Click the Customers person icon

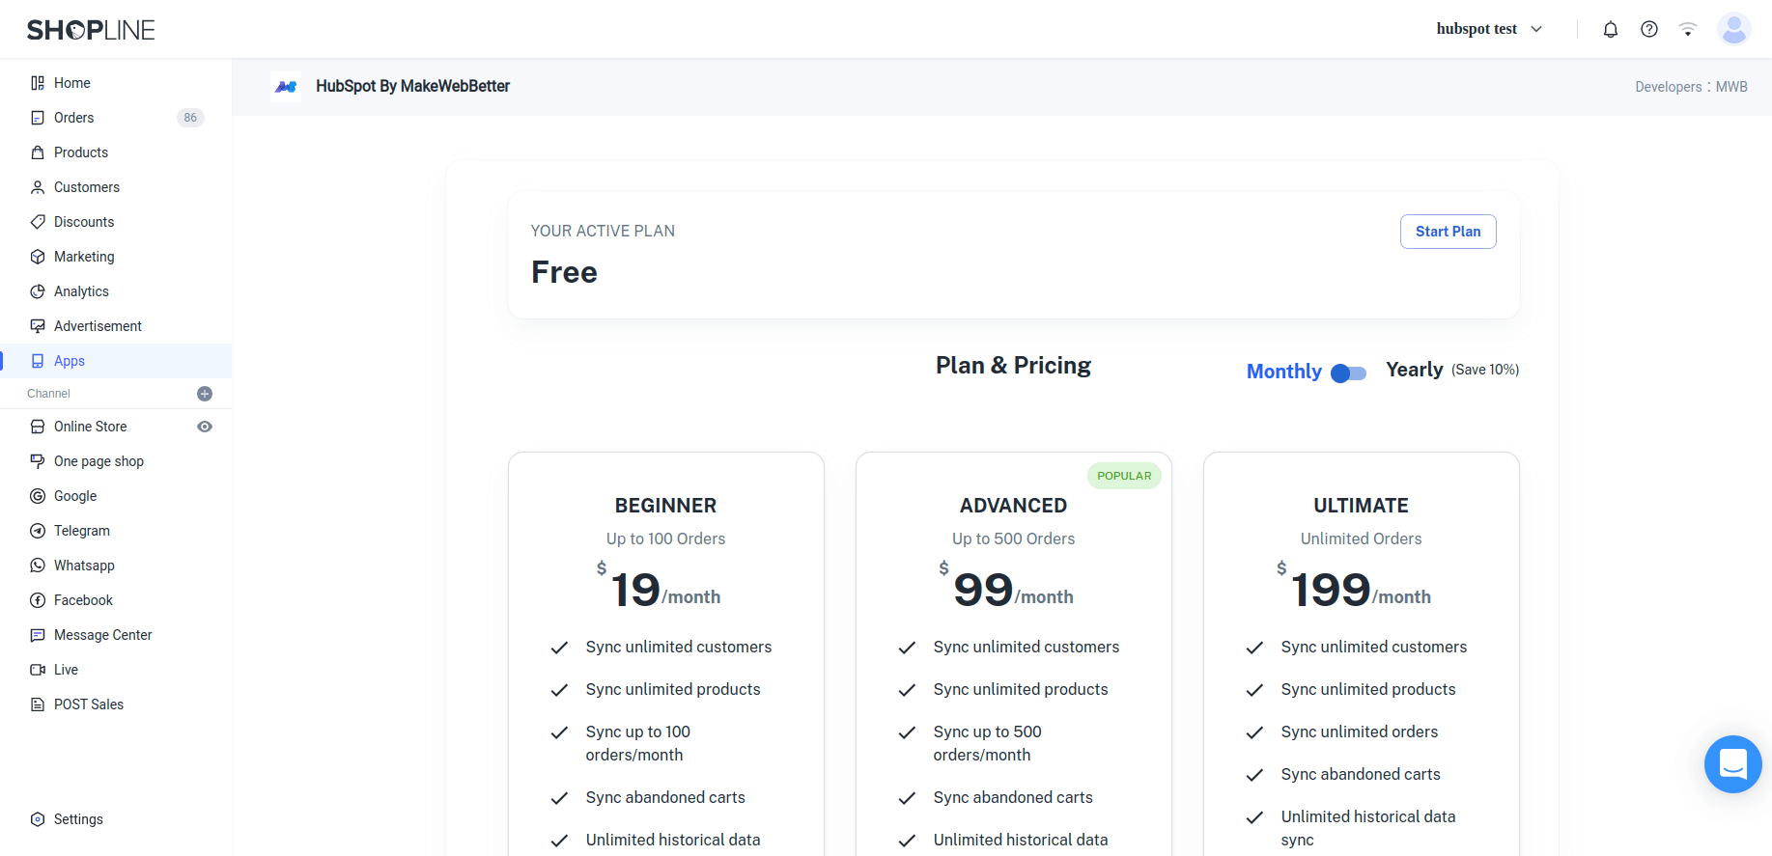pyautogui.click(x=38, y=187)
